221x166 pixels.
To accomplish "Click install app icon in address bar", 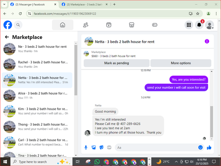I will 191,14.
